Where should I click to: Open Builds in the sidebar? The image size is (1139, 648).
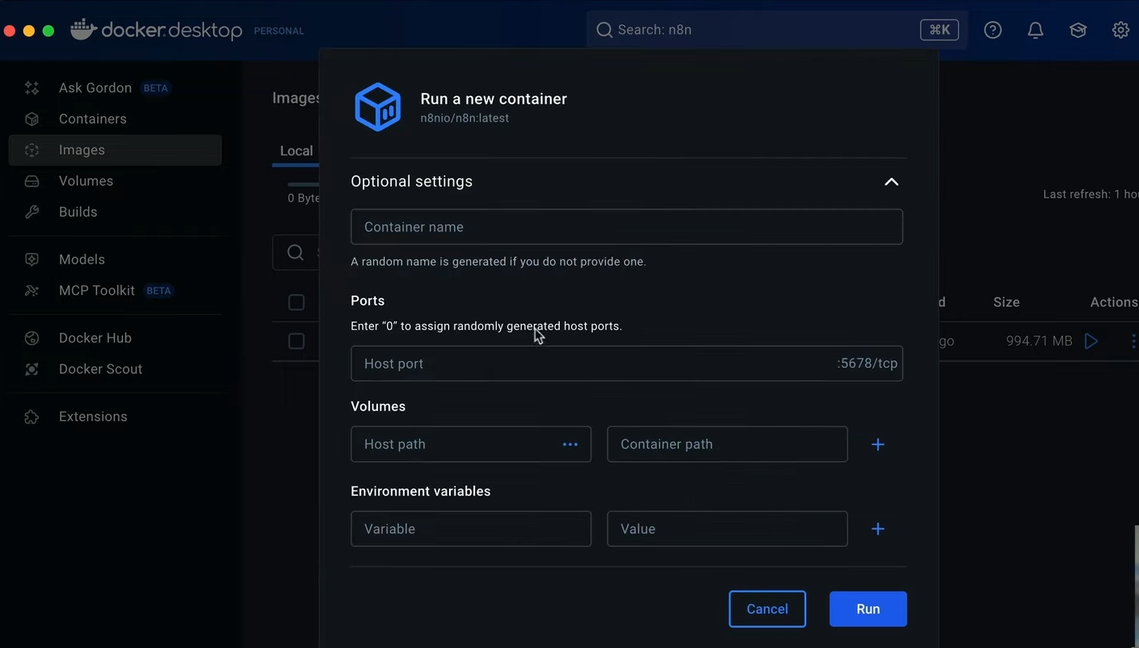click(x=115, y=212)
